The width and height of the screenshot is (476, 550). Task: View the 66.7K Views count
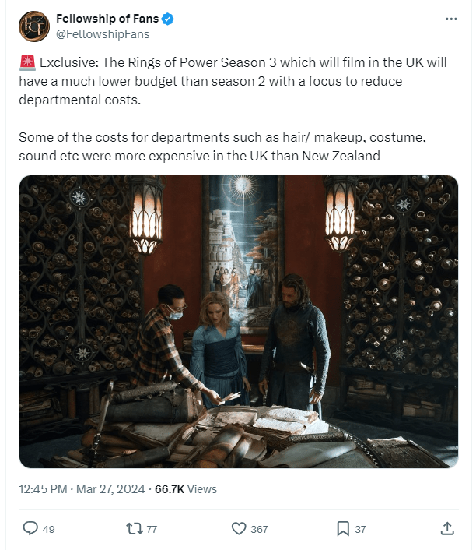[x=186, y=488]
